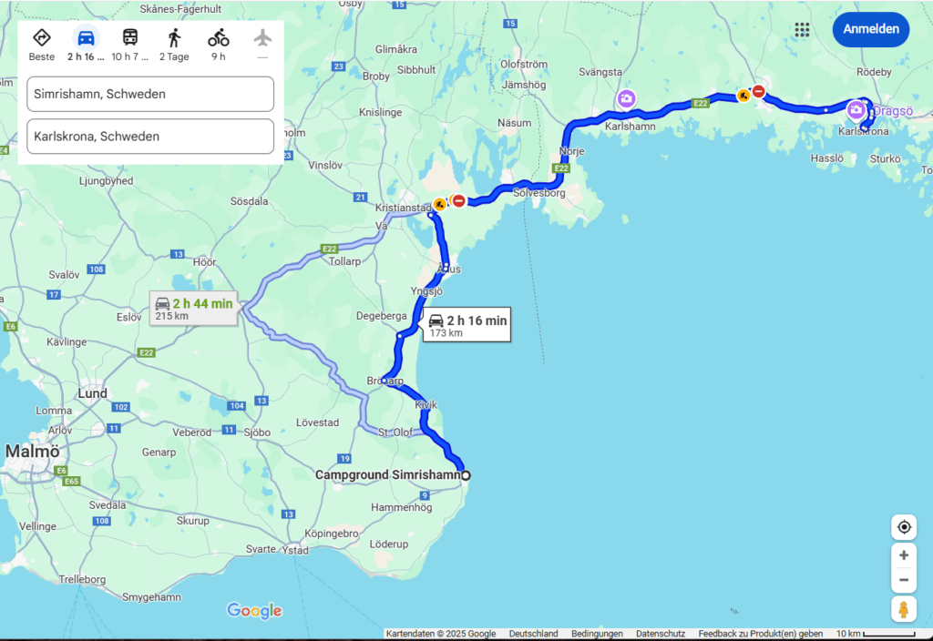Select the 2 h 44 min alternative route
This screenshot has height=641, width=933.
point(193,308)
